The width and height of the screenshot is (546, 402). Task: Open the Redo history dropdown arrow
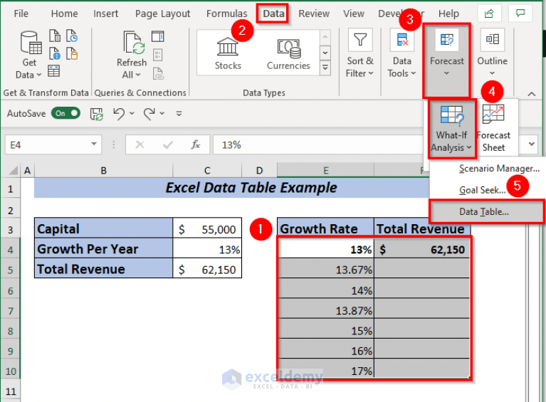162,113
